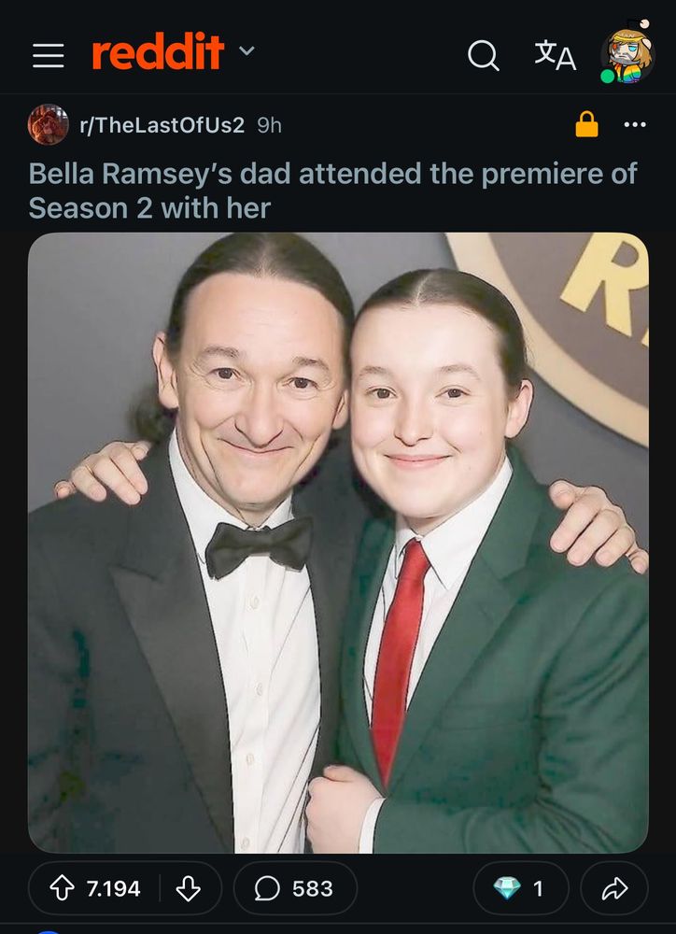Go to r/TheLastOfUs2 subreddit link
Screen dimensions: 676x934
point(162,125)
